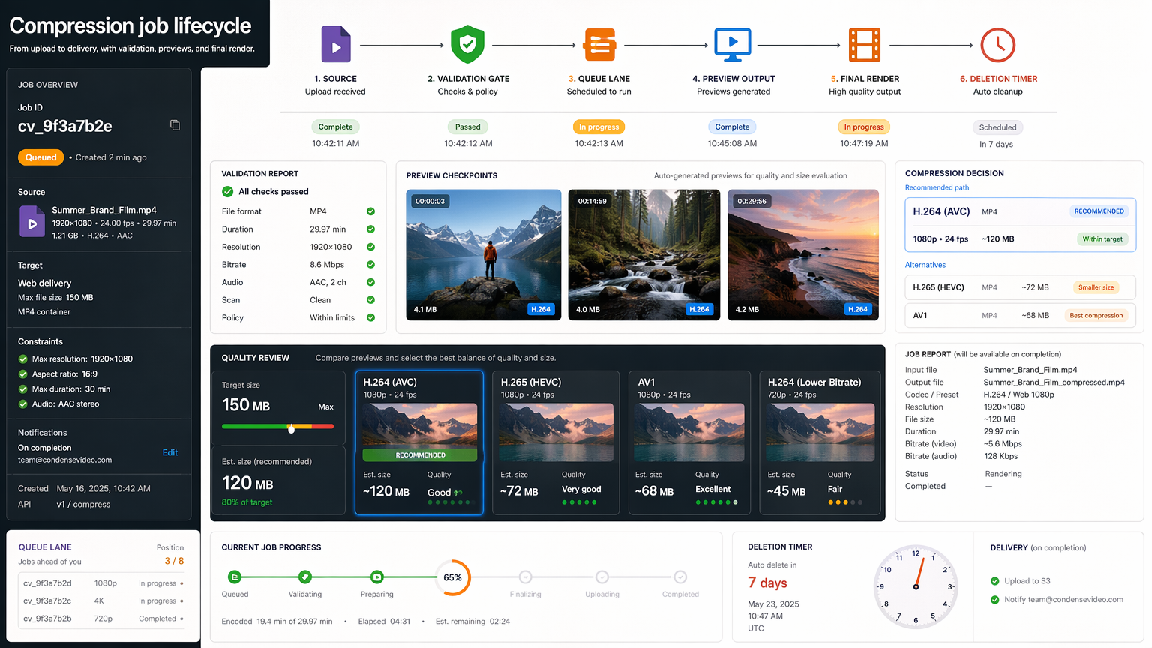The height and width of the screenshot is (648, 1152).
Task: Click the Validating progress step icon
Action: point(304,577)
